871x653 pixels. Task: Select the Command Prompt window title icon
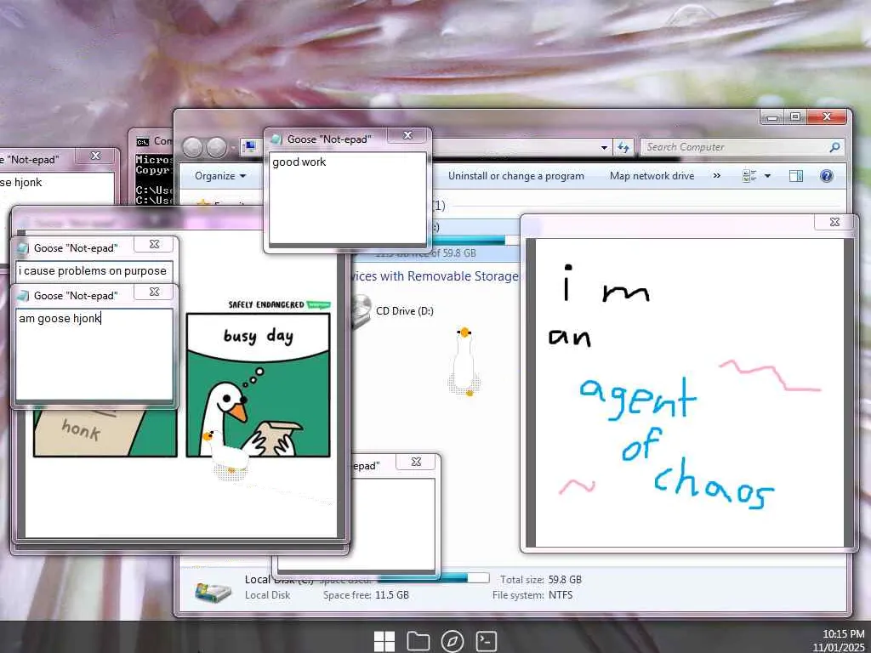tap(143, 142)
